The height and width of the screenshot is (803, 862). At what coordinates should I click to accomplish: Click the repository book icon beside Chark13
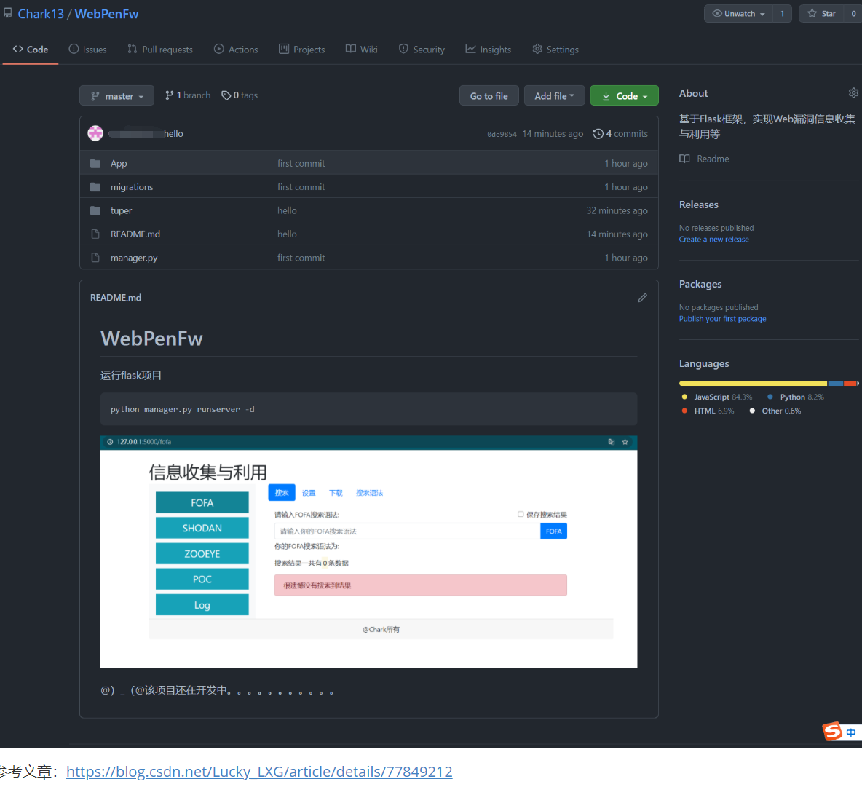pyautogui.click(x=8, y=13)
